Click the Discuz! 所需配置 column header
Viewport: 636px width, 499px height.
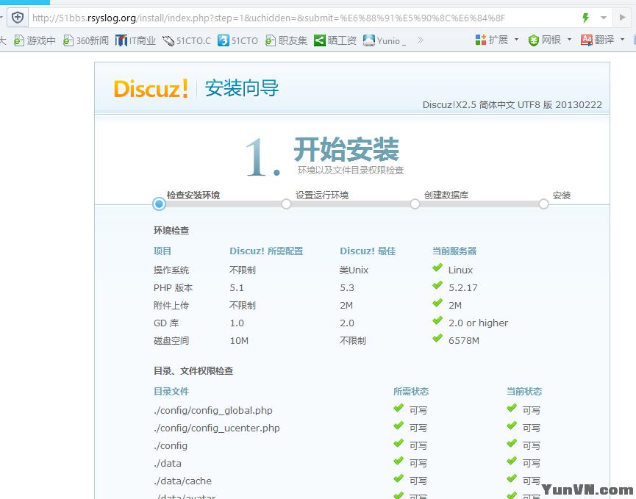[x=266, y=251]
